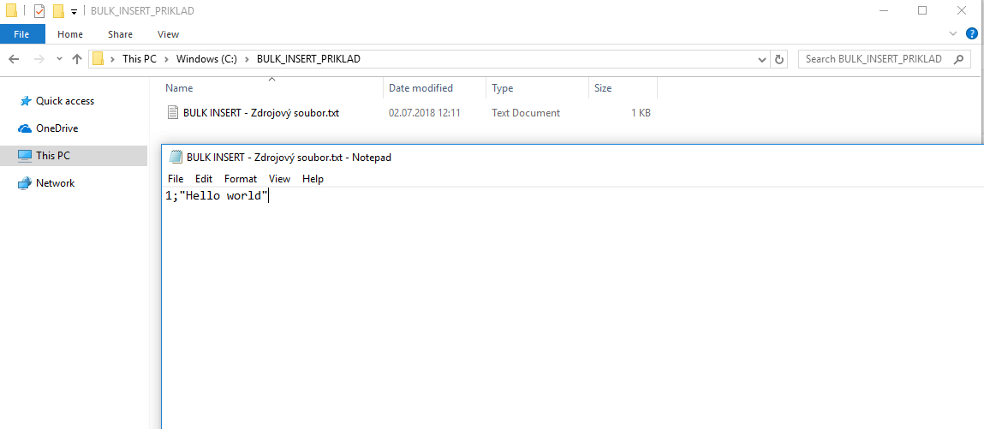Viewport: 984px width, 429px height.
Task: Click the Refresh button in address bar
Action: (x=778, y=59)
